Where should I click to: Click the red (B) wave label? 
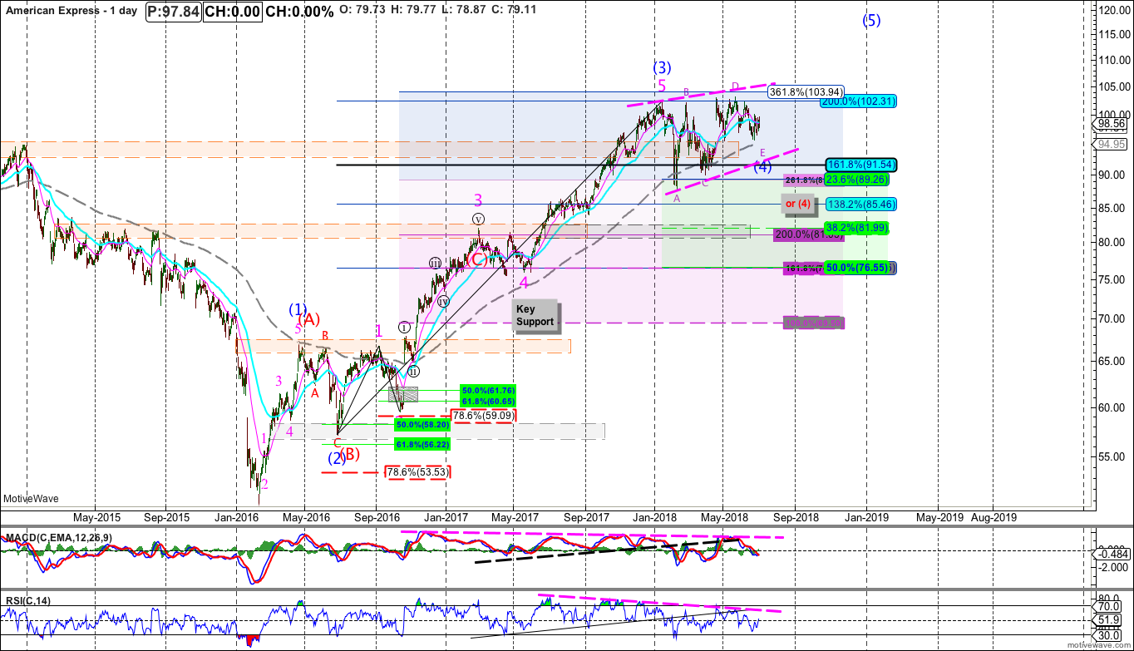pyautogui.click(x=349, y=454)
